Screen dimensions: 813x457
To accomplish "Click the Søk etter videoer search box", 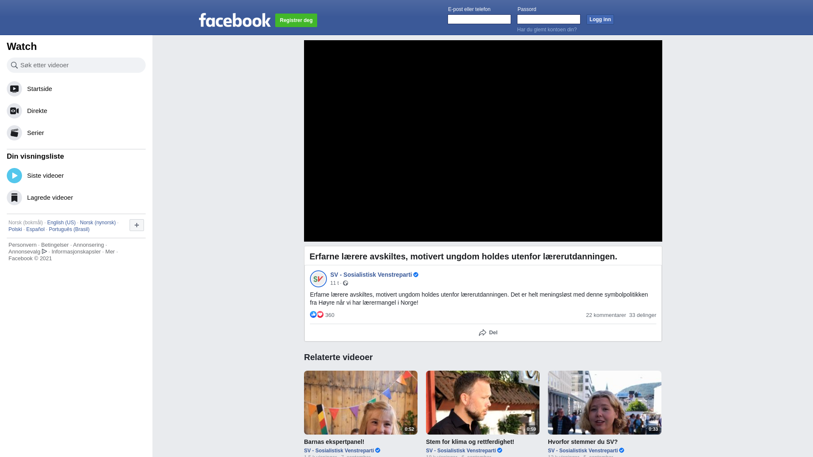I will click(x=76, y=65).
